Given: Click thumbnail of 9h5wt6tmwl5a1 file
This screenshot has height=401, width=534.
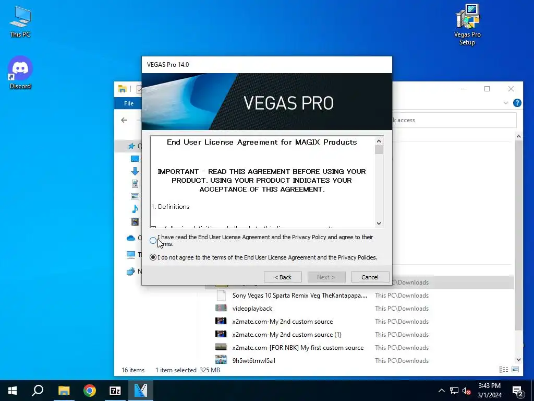Looking at the screenshot, I should (221, 360).
